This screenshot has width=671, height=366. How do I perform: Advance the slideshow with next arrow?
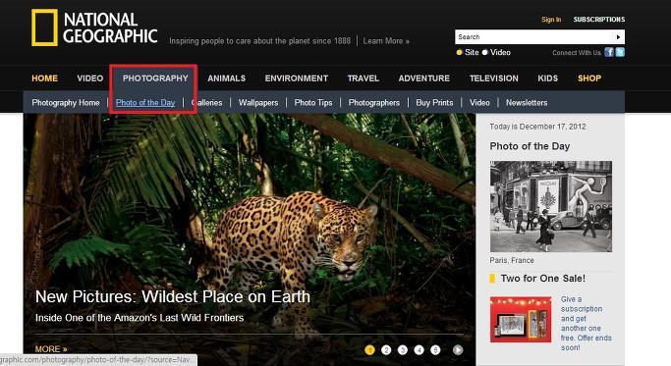click(x=458, y=349)
